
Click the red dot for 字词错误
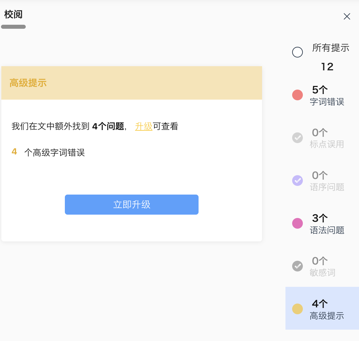pos(297,95)
